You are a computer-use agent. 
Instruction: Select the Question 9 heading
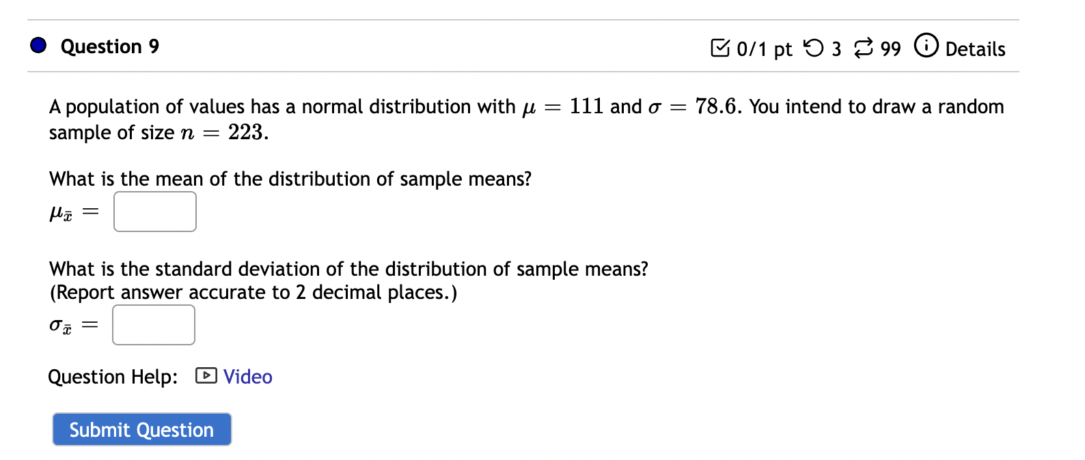109,46
